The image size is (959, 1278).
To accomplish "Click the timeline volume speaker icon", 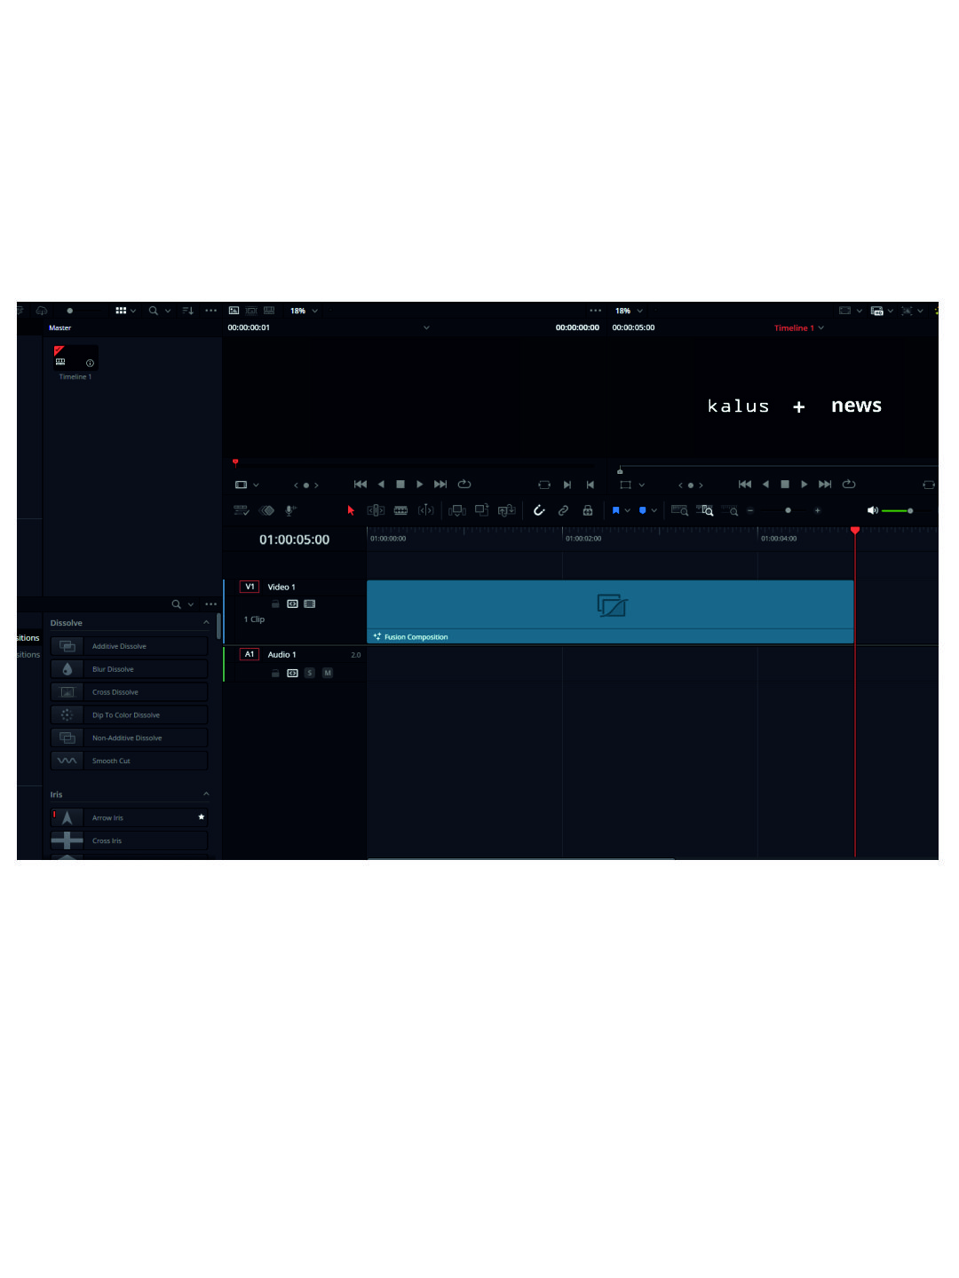I will (x=872, y=510).
